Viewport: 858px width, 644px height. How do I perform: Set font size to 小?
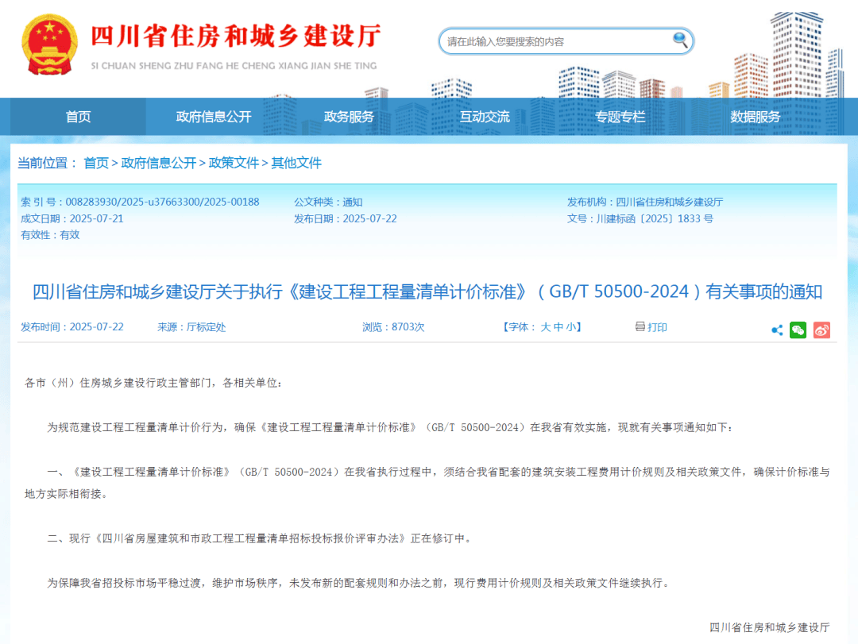570,327
